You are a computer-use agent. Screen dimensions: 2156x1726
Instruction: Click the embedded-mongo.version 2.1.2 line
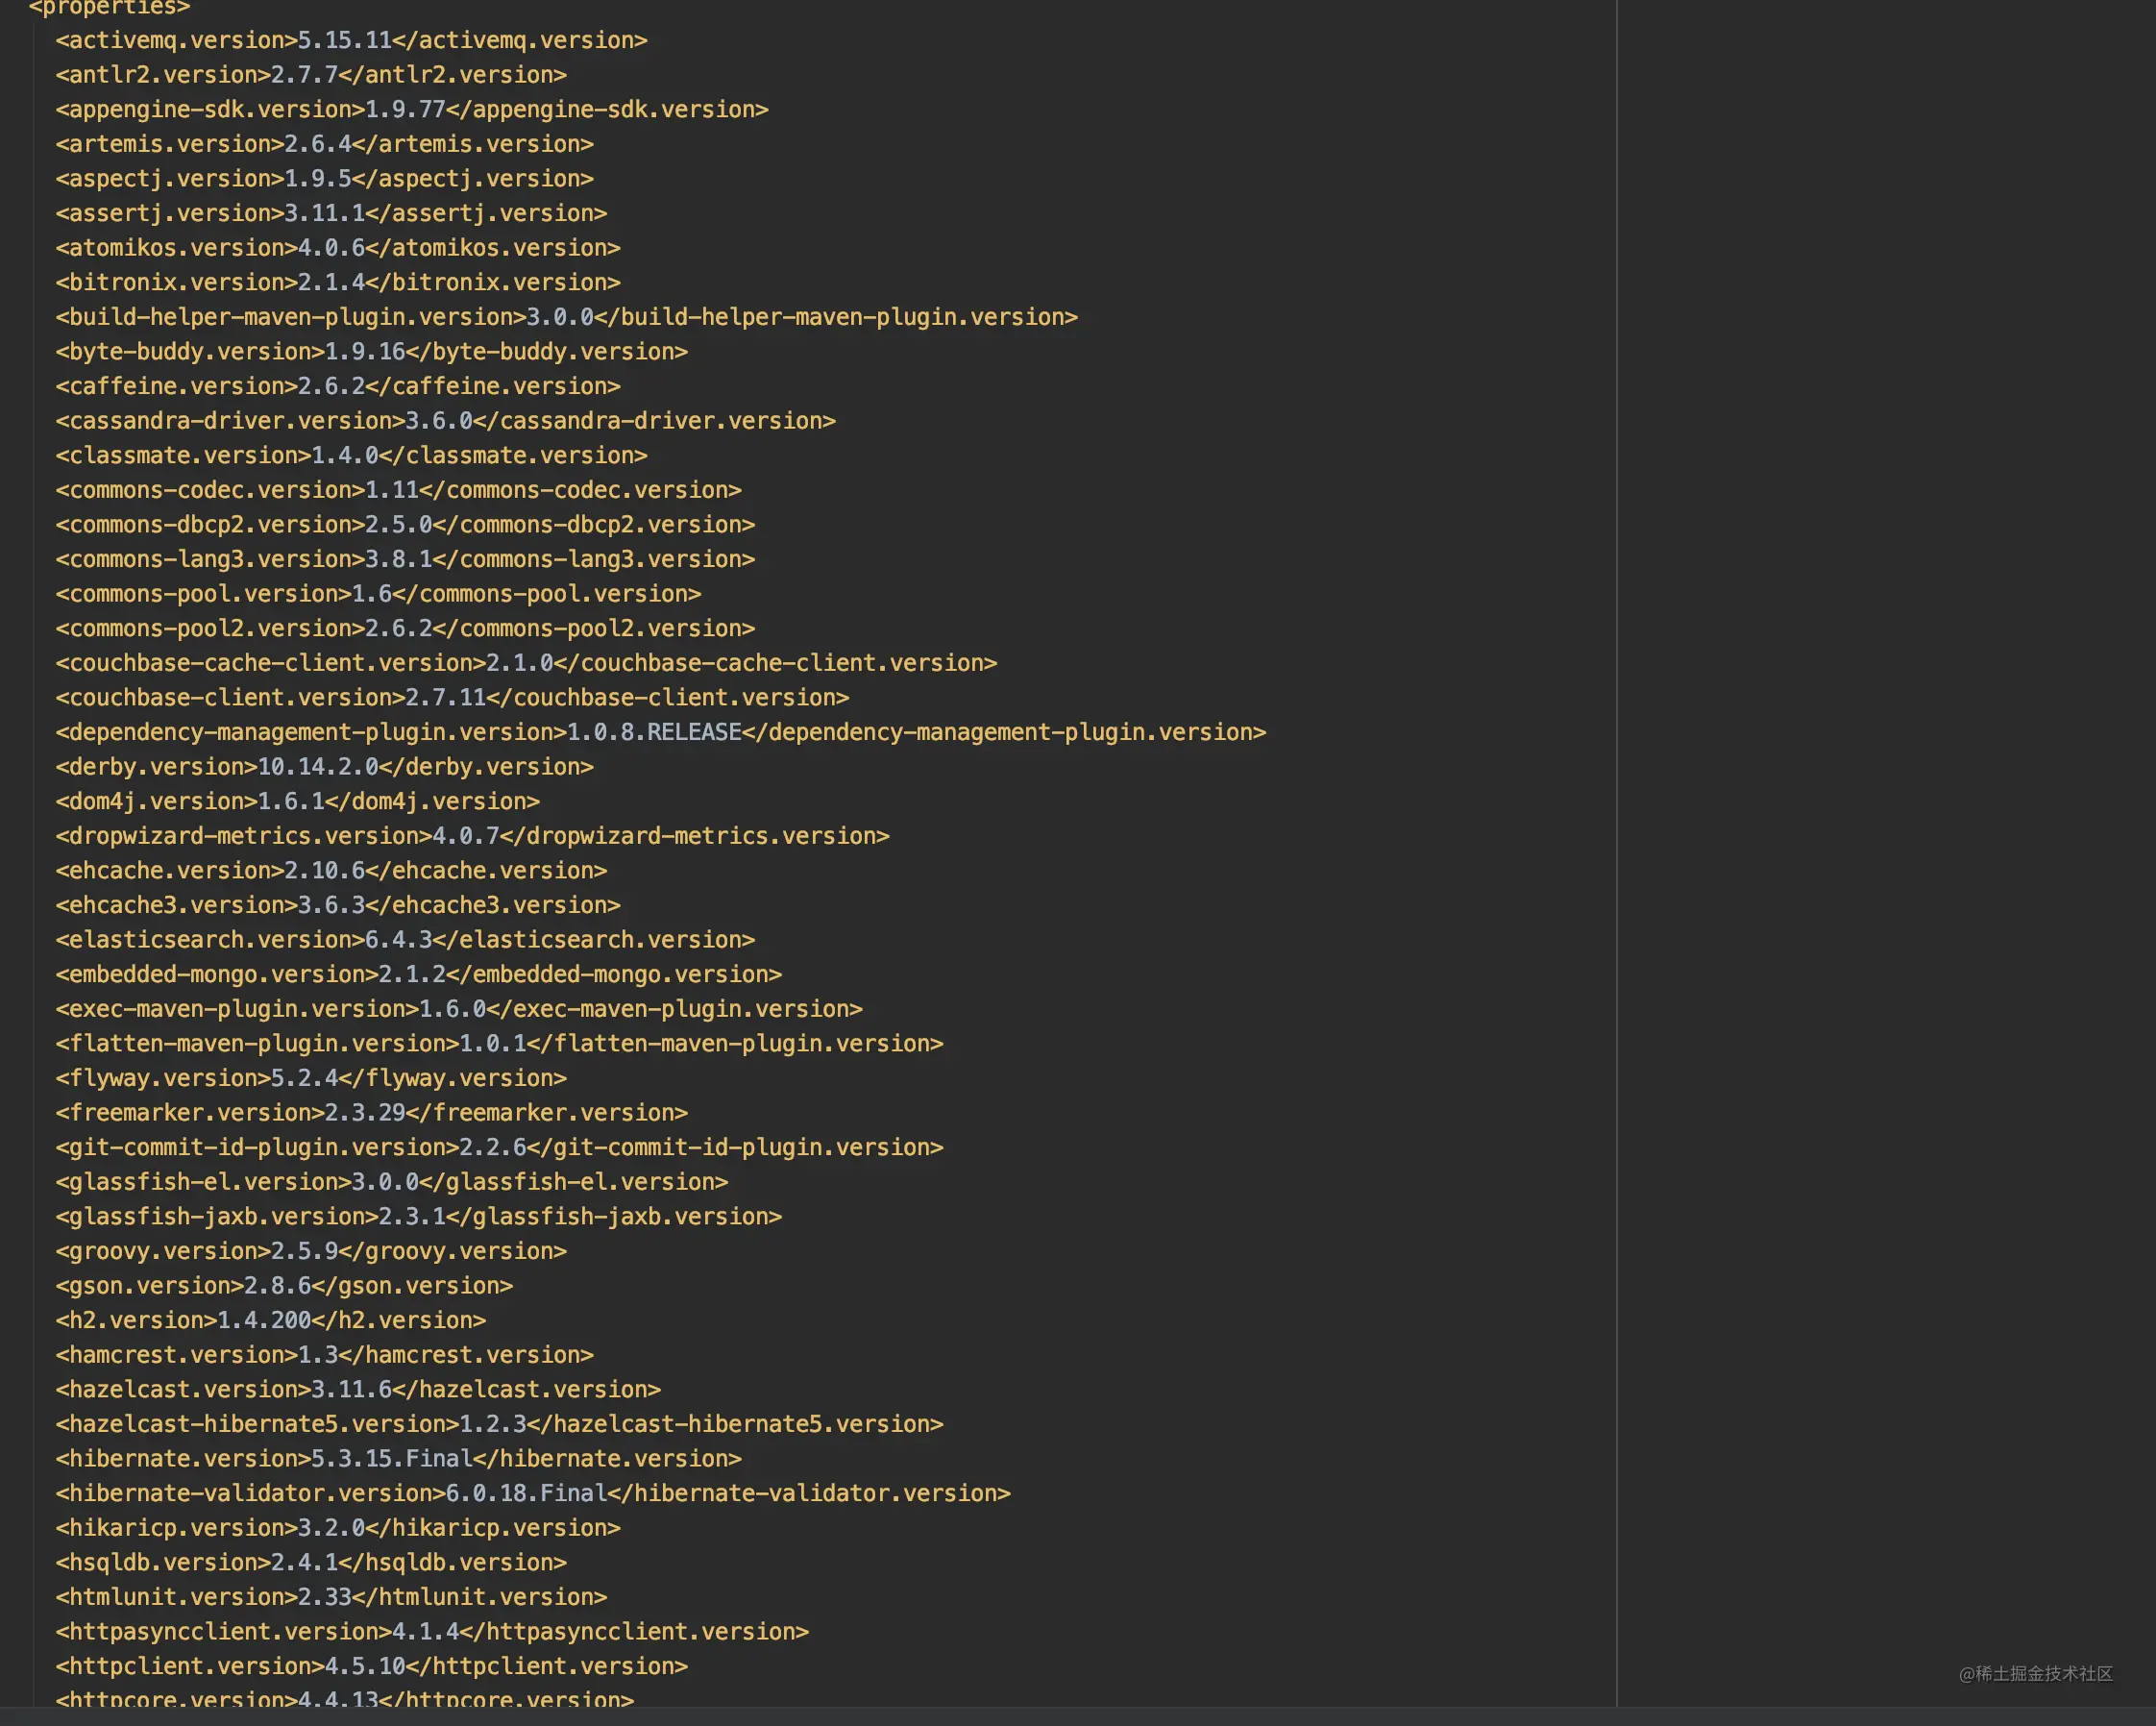click(418, 974)
